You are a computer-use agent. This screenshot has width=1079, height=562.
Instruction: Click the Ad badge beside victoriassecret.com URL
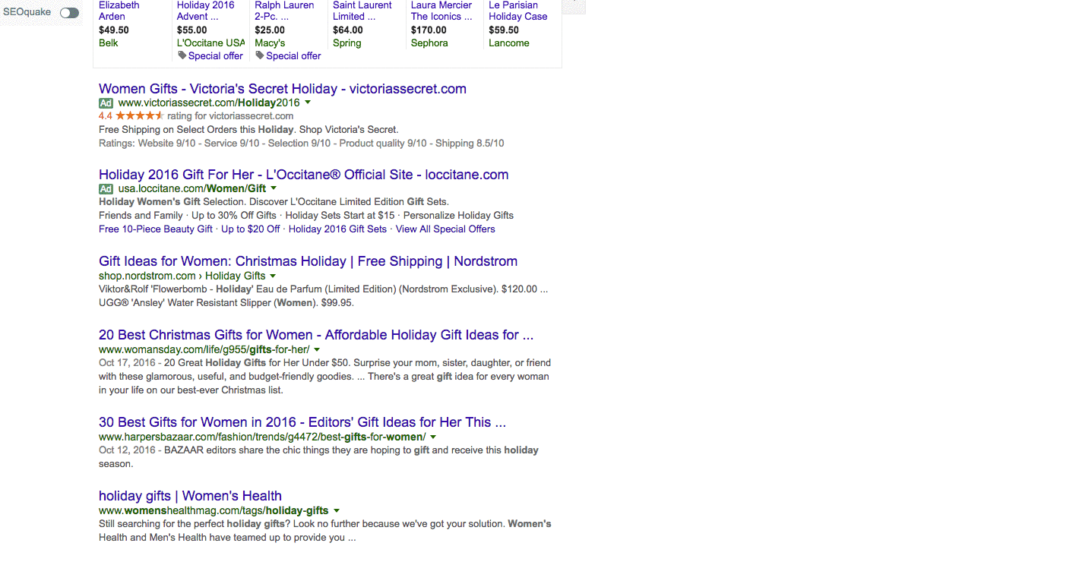(106, 103)
